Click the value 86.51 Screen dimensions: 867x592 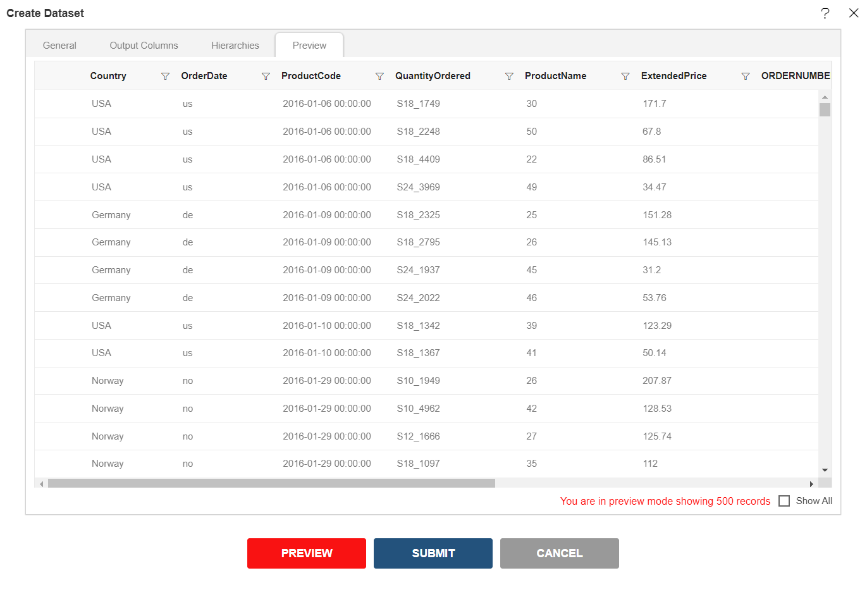click(x=655, y=159)
